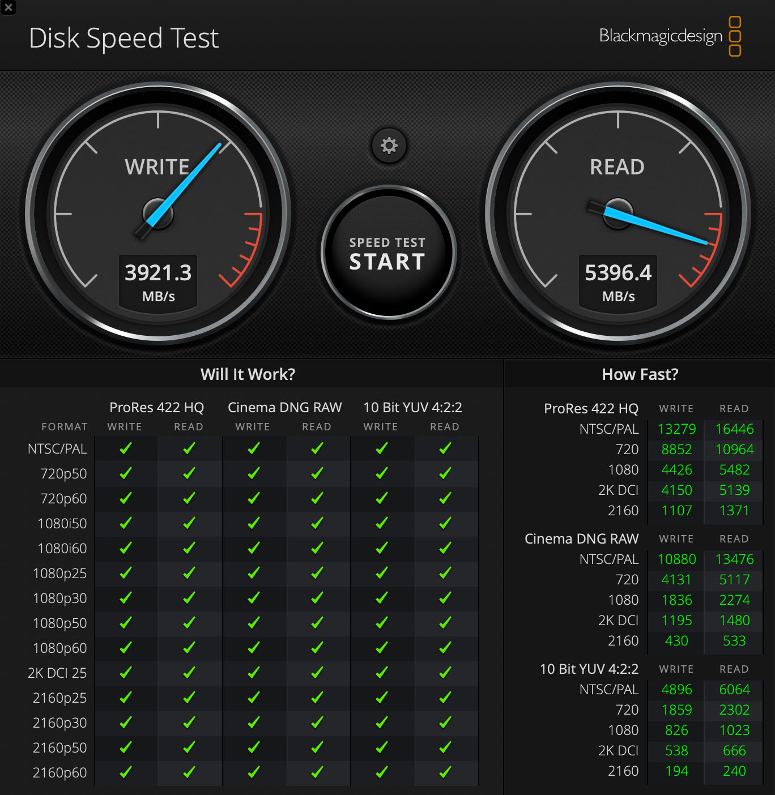Screen dimensions: 775x795
Task: Click the Cinema DNG RAW column header in Will It Work
Action: point(285,408)
